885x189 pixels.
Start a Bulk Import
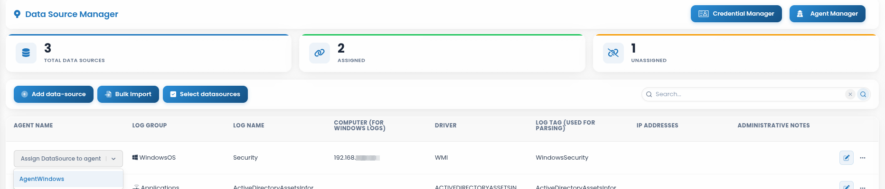(128, 94)
